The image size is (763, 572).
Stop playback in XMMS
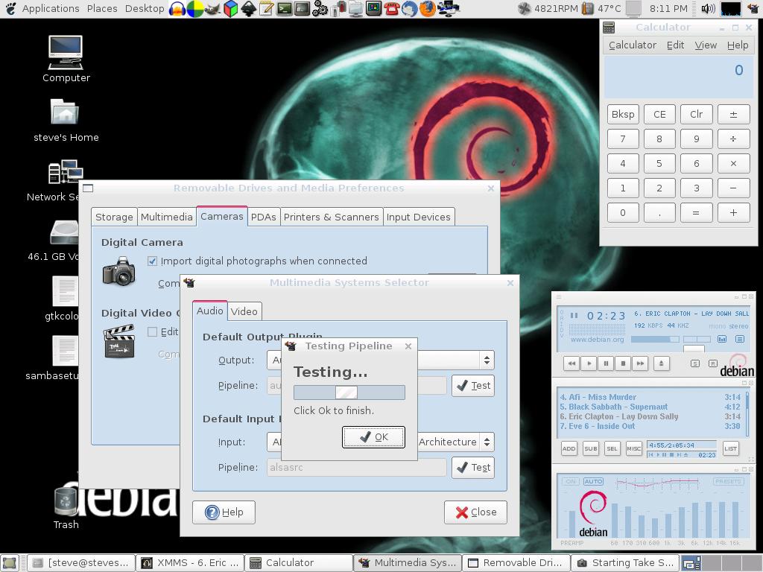(623, 363)
